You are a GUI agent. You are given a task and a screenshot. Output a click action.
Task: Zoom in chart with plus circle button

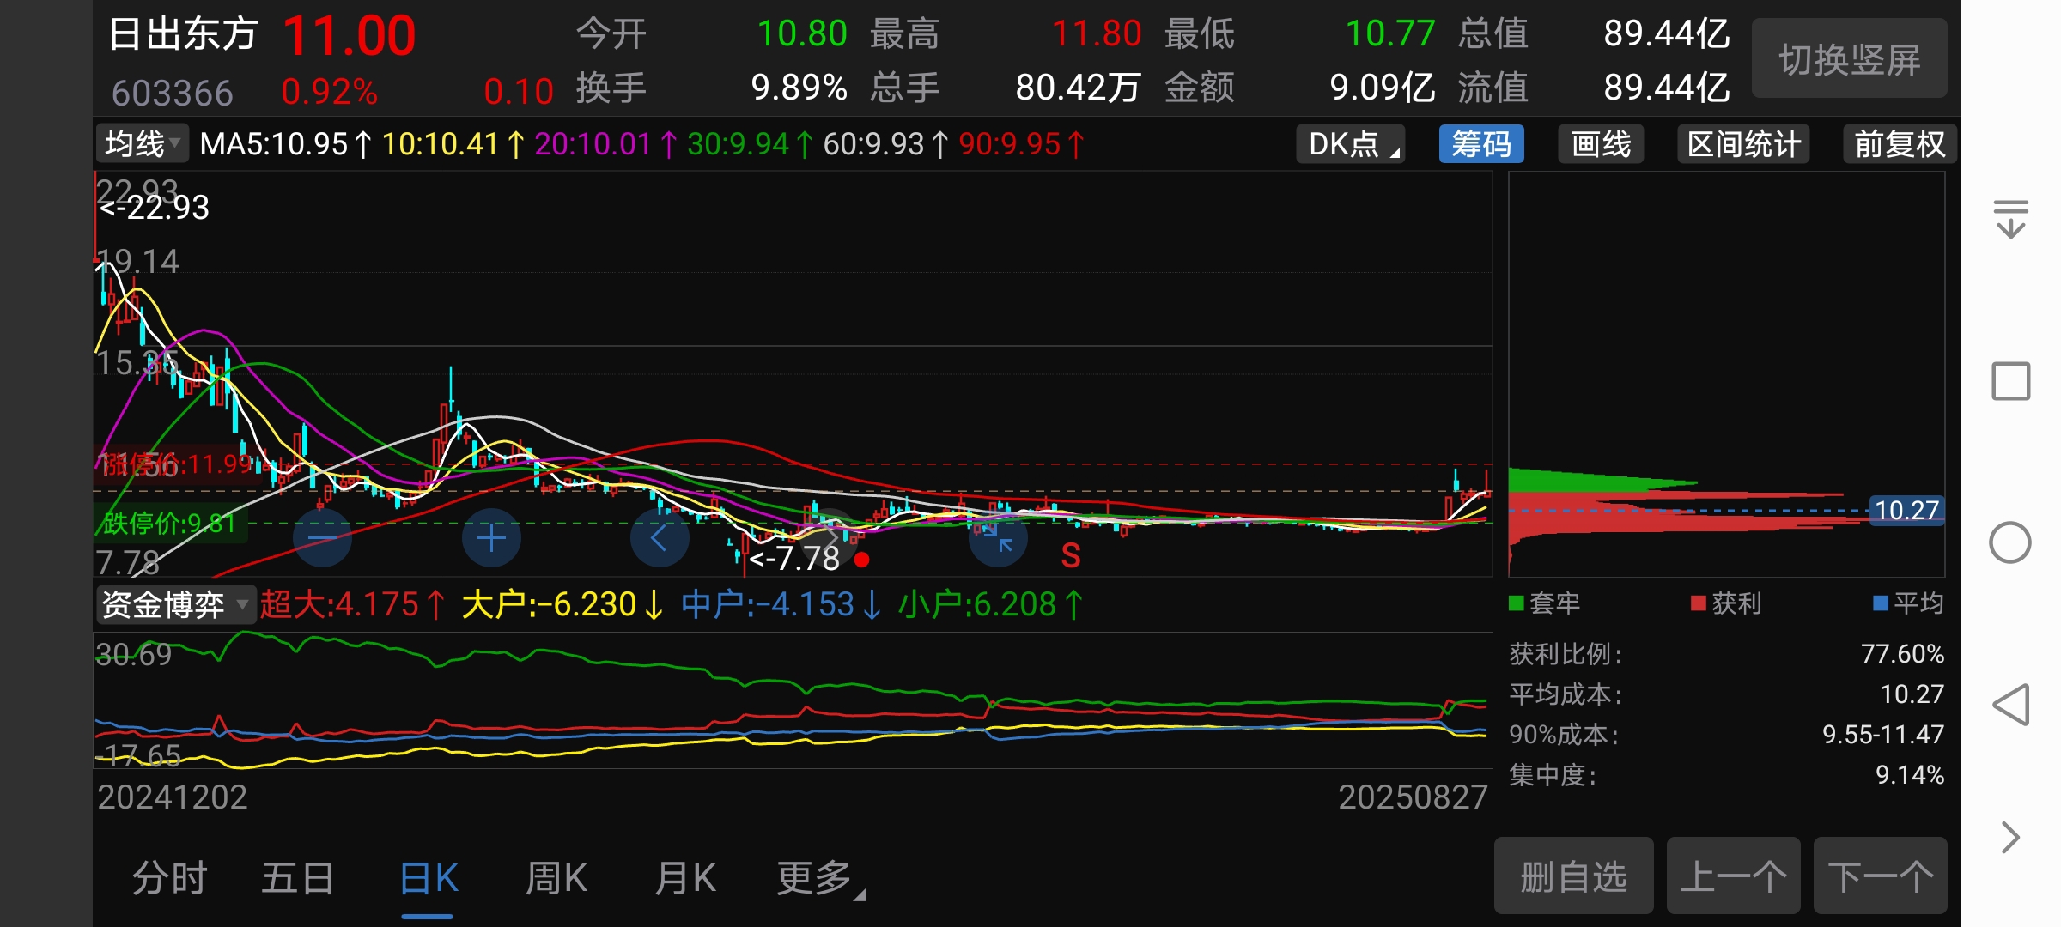(491, 538)
